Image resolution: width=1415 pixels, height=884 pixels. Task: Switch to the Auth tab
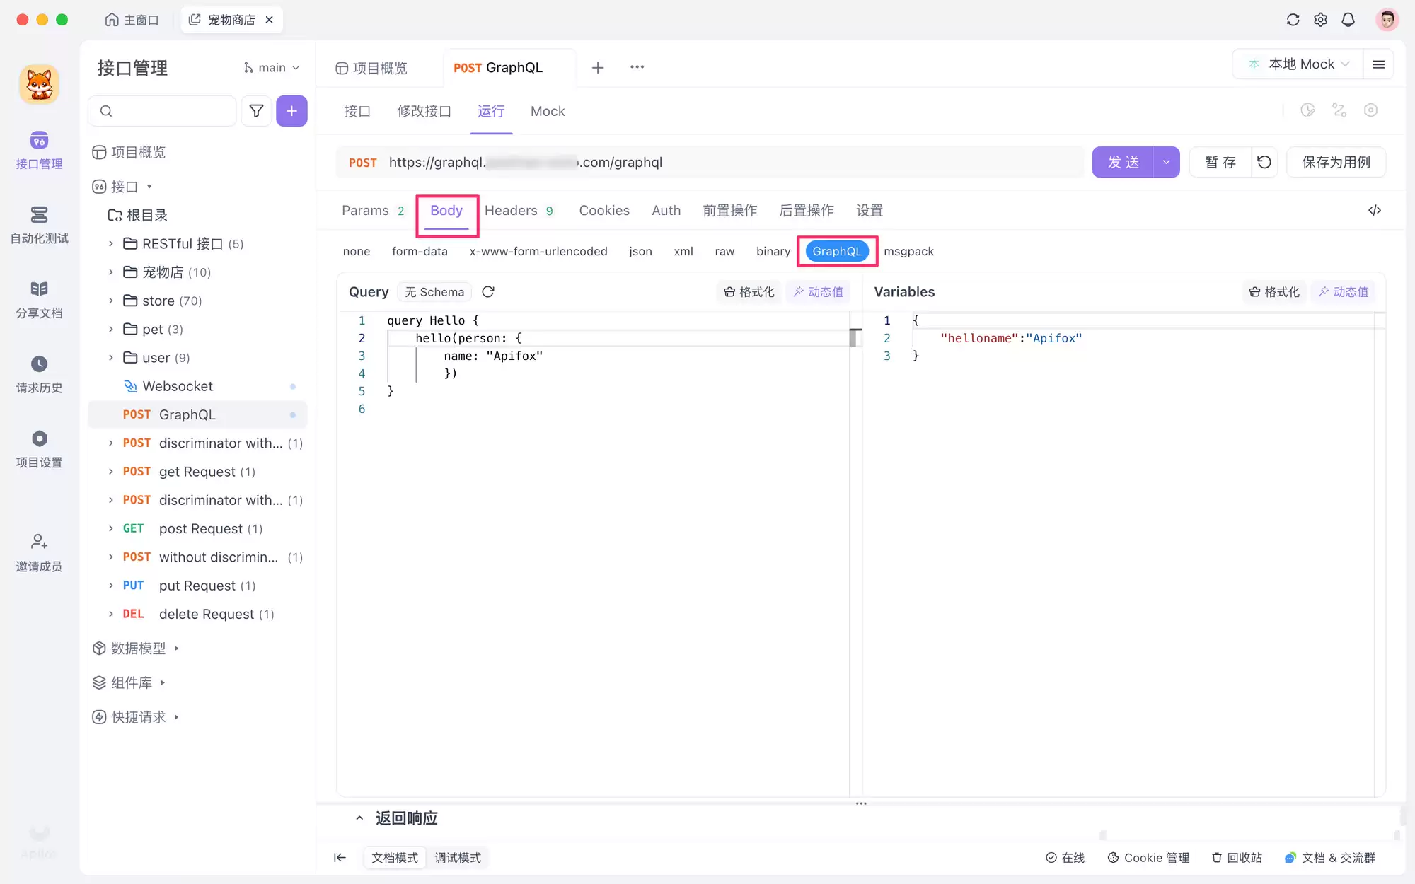pos(666,211)
